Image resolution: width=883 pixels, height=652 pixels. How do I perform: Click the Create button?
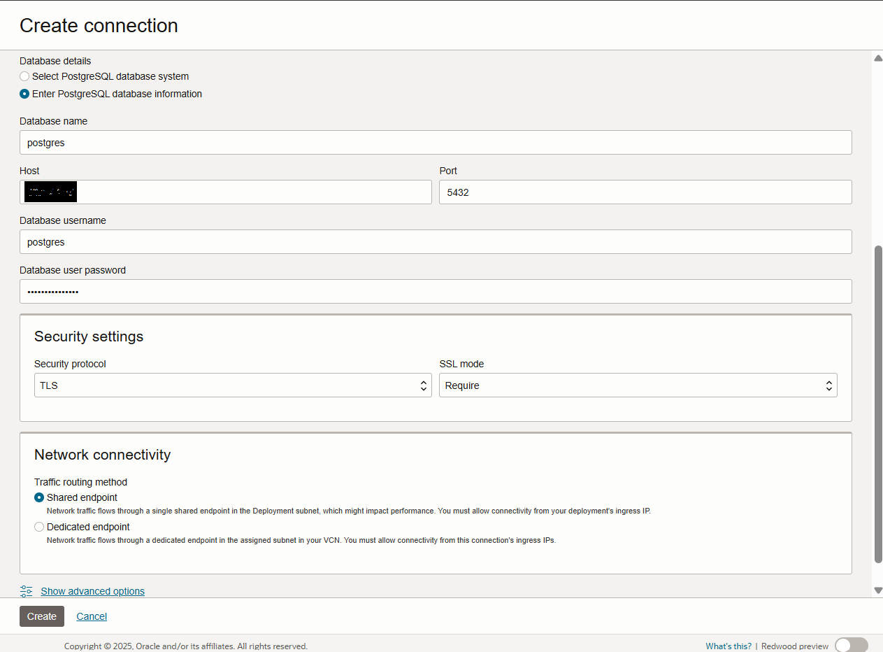pyautogui.click(x=41, y=616)
